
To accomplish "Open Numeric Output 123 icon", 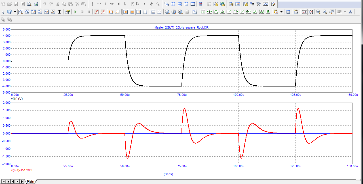I will (296, 12).
